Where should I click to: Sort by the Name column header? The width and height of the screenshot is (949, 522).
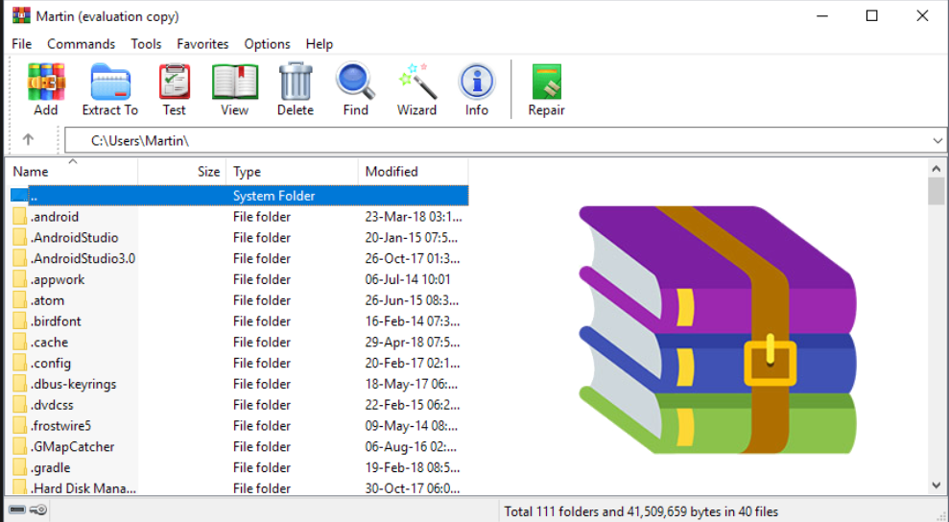[x=71, y=172]
